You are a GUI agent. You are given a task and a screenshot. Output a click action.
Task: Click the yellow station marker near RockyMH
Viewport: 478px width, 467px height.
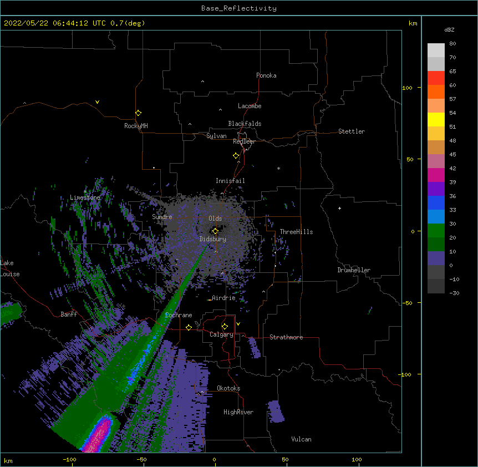click(x=138, y=113)
